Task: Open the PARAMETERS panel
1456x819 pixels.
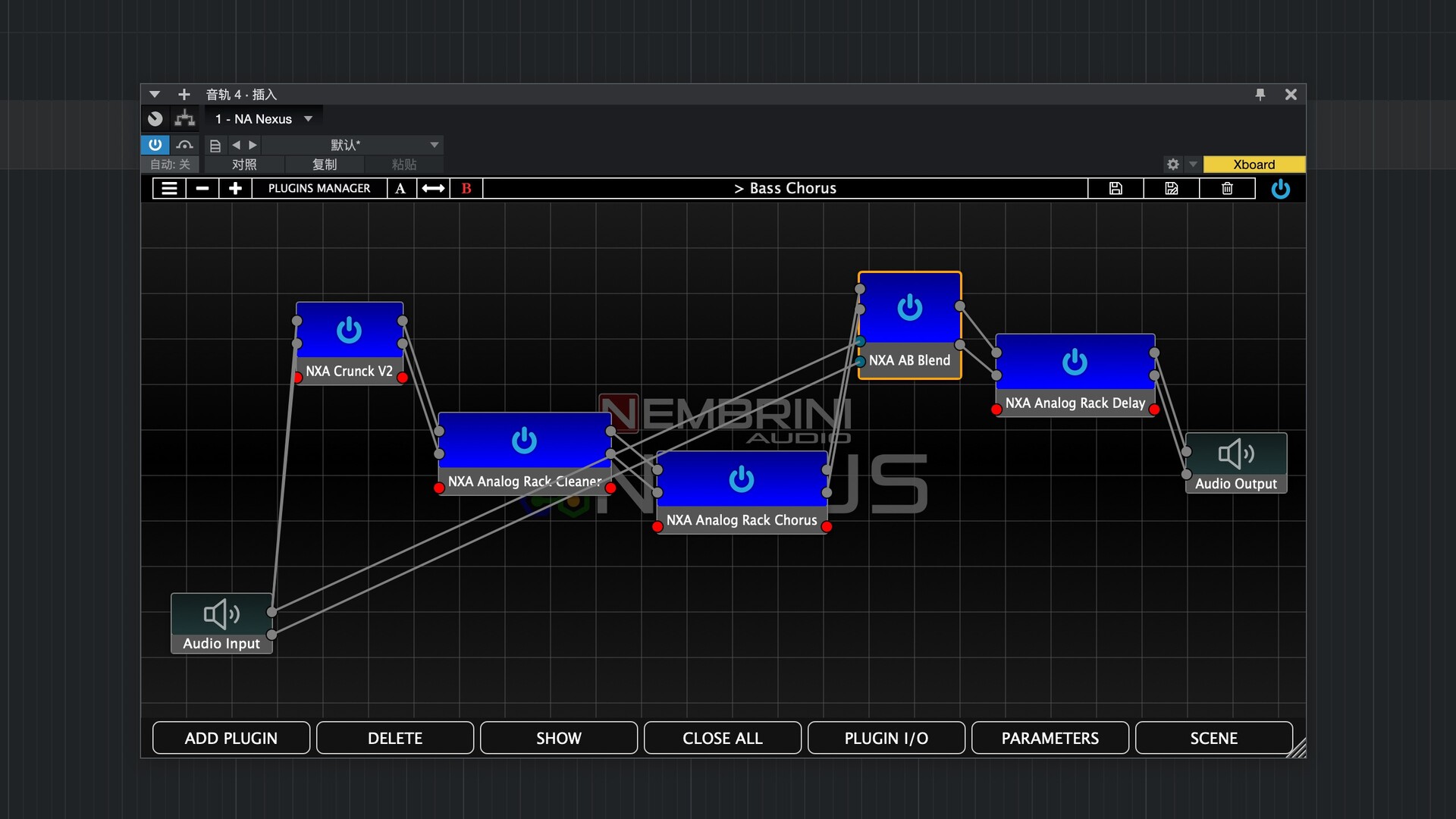Action: 1050,738
